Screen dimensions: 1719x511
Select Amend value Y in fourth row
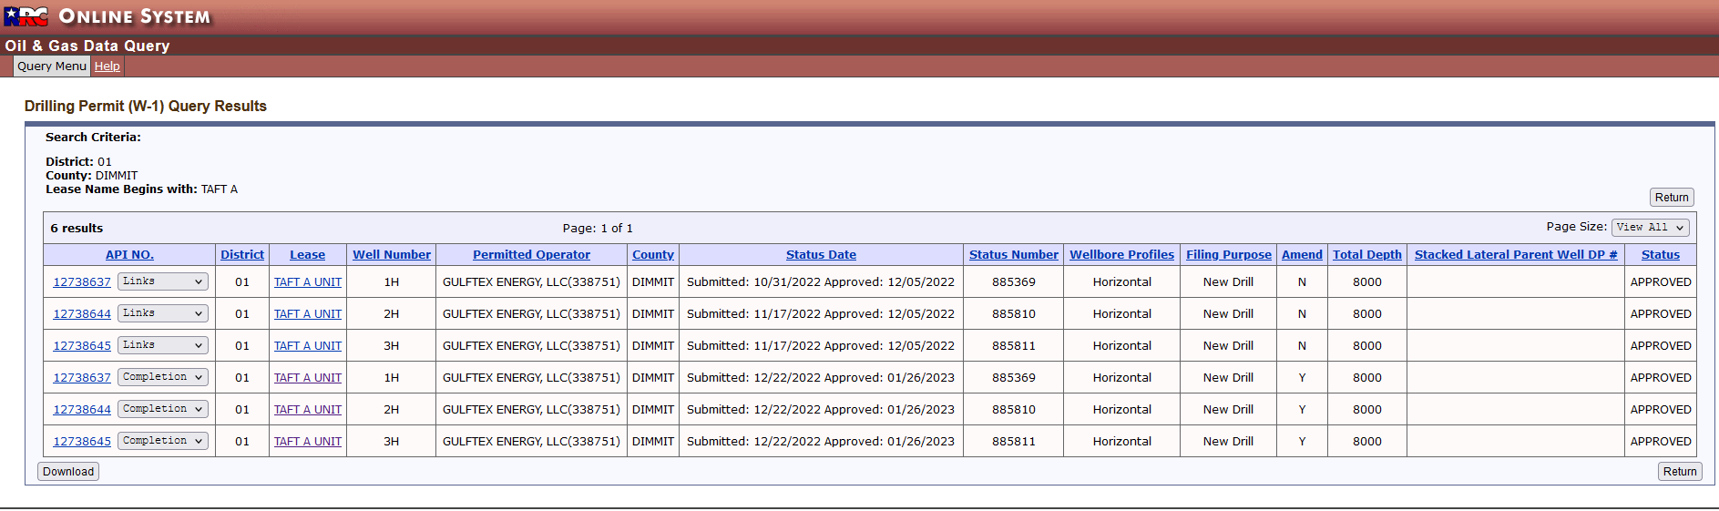click(x=1302, y=378)
